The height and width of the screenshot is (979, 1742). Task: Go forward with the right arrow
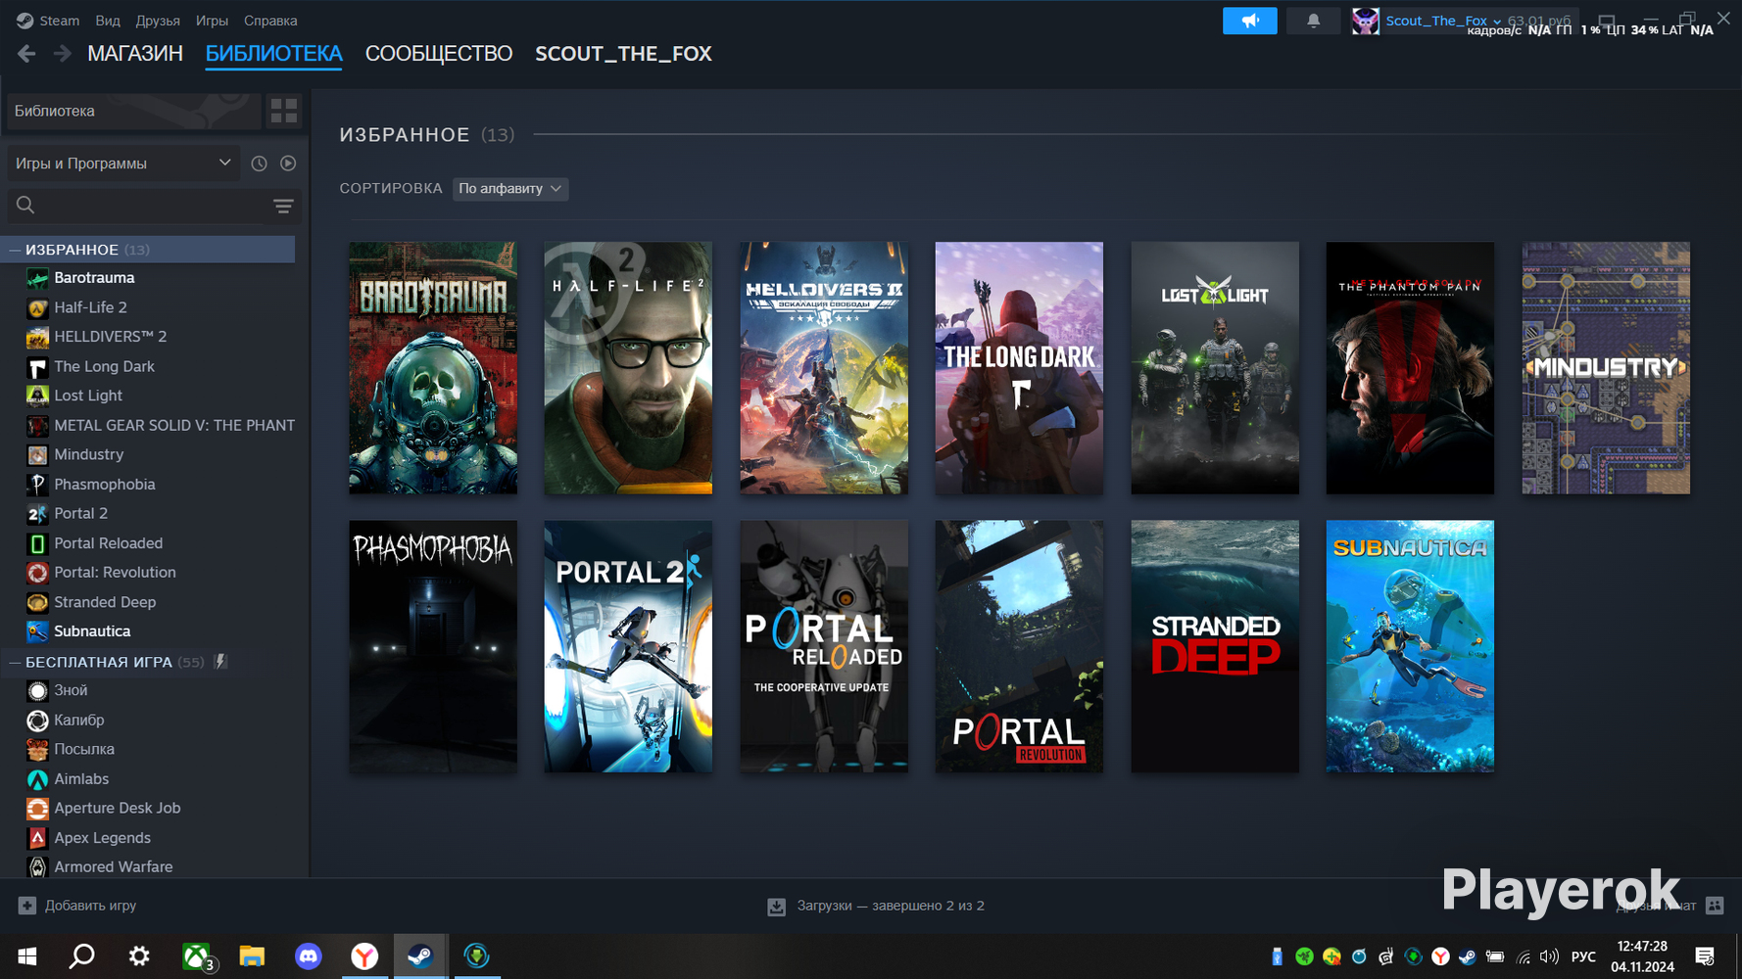tap(62, 54)
